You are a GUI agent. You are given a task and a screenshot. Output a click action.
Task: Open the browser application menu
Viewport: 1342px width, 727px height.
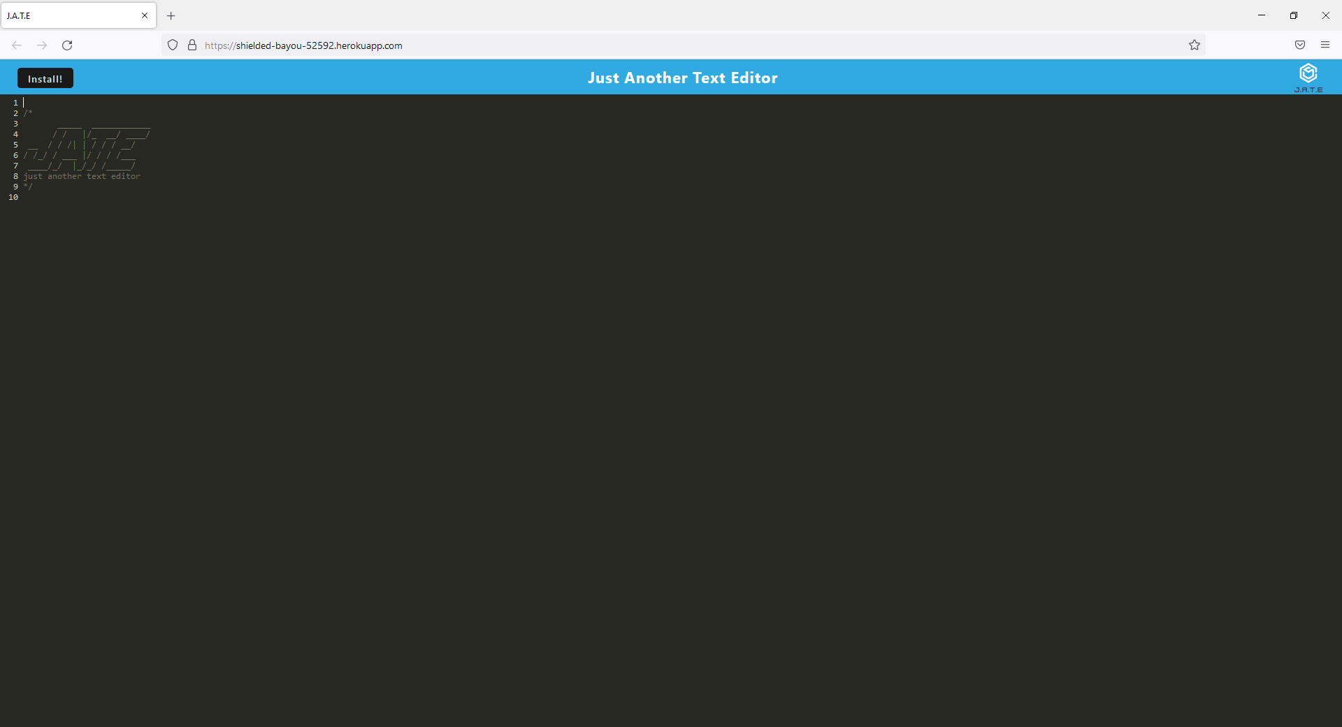(x=1325, y=45)
